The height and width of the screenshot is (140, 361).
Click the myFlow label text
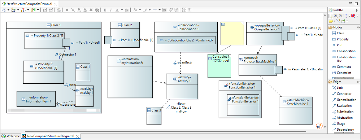[x=181, y=111]
